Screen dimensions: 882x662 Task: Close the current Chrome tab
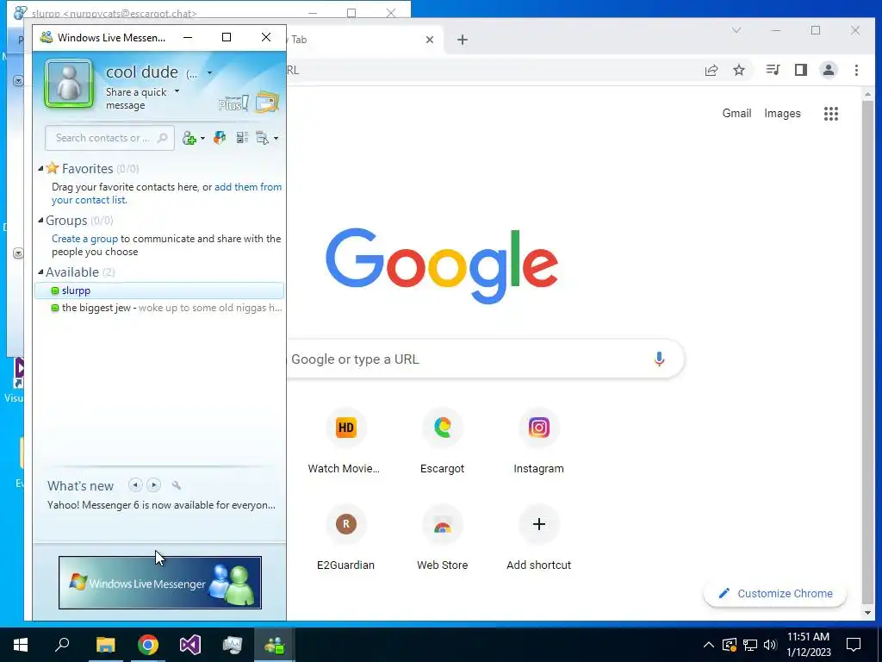click(429, 40)
